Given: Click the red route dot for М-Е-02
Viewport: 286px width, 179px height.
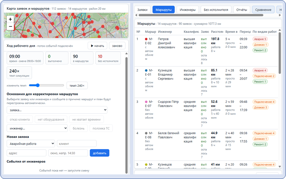Looking at the screenshot, I should point(146,39).
